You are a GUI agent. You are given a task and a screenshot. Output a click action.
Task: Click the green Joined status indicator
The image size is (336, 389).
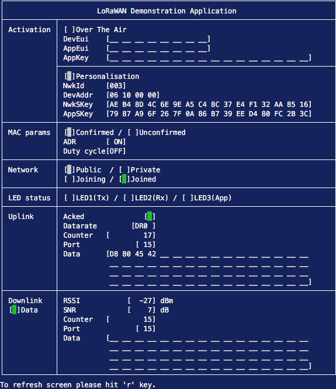click(x=124, y=179)
